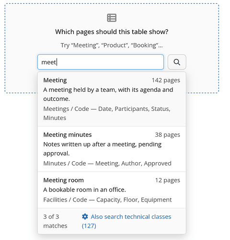Click "Also search technical classes (127)" link

[126, 221]
